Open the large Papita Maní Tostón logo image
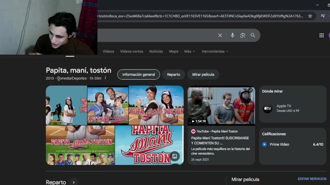 click(149, 145)
